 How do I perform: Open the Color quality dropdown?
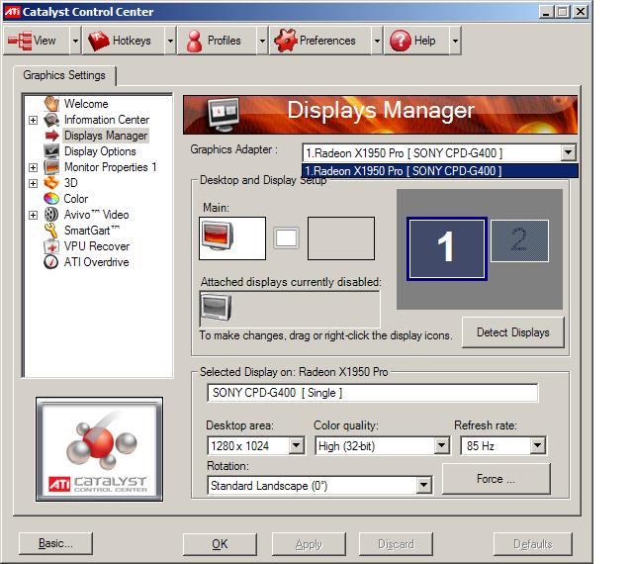(x=442, y=445)
